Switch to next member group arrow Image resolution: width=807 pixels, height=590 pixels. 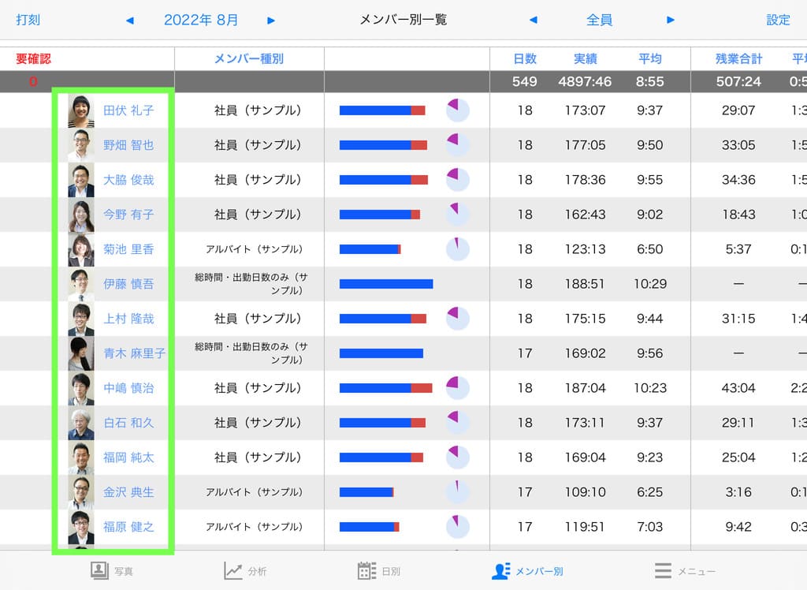click(671, 21)
